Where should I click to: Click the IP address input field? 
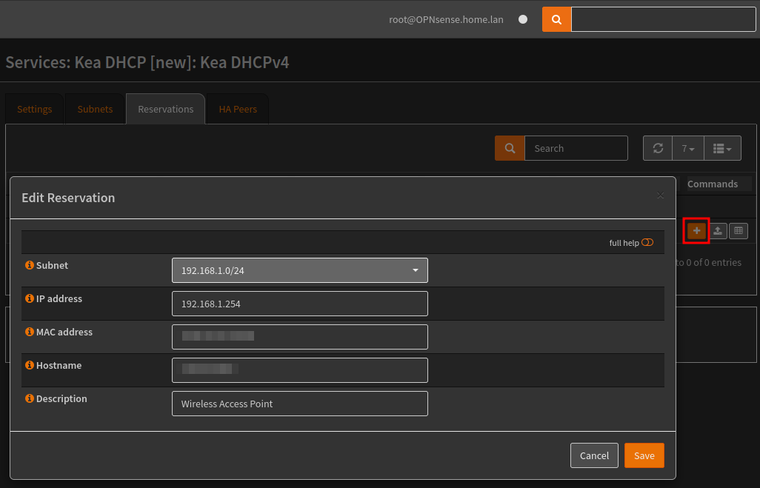point(299,304)
